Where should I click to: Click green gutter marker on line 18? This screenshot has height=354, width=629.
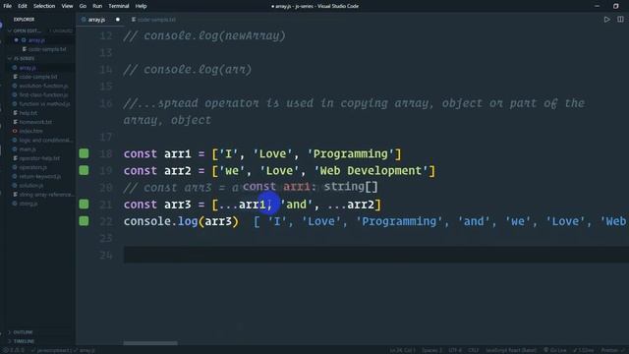click(84, 153)
